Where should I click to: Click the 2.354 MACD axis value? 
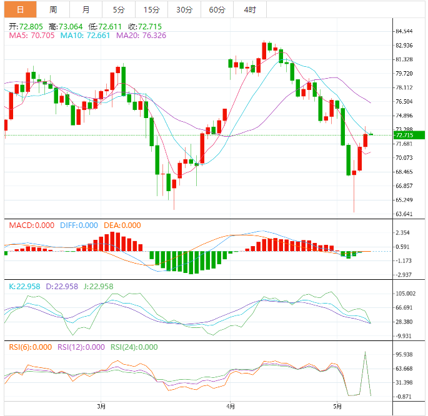[x=402, y=233]
